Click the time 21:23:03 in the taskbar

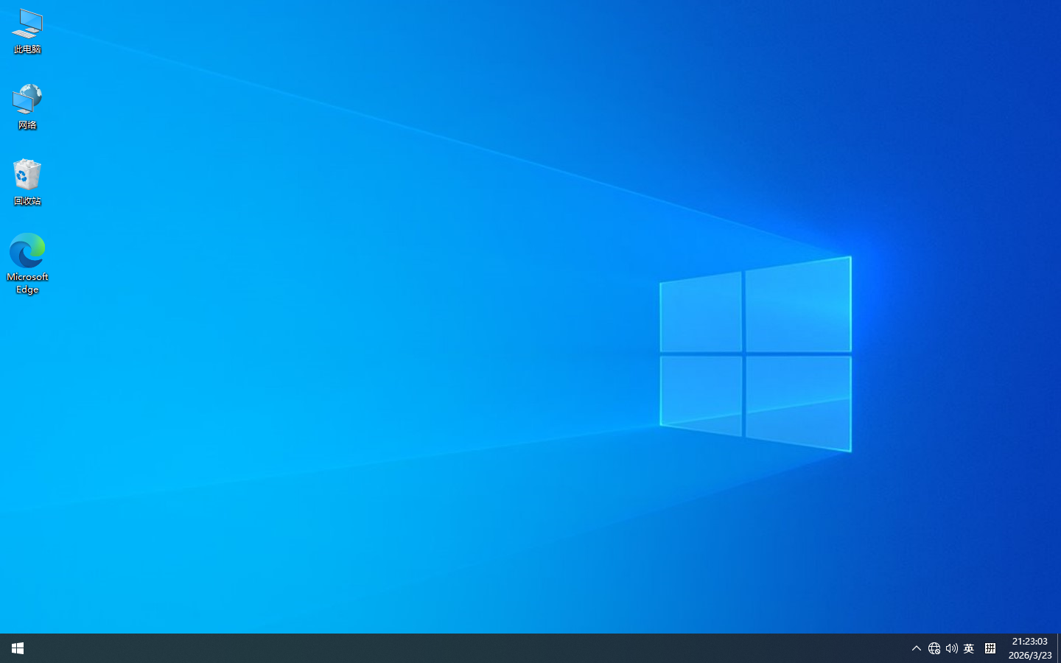click(x=1029, y=642)
